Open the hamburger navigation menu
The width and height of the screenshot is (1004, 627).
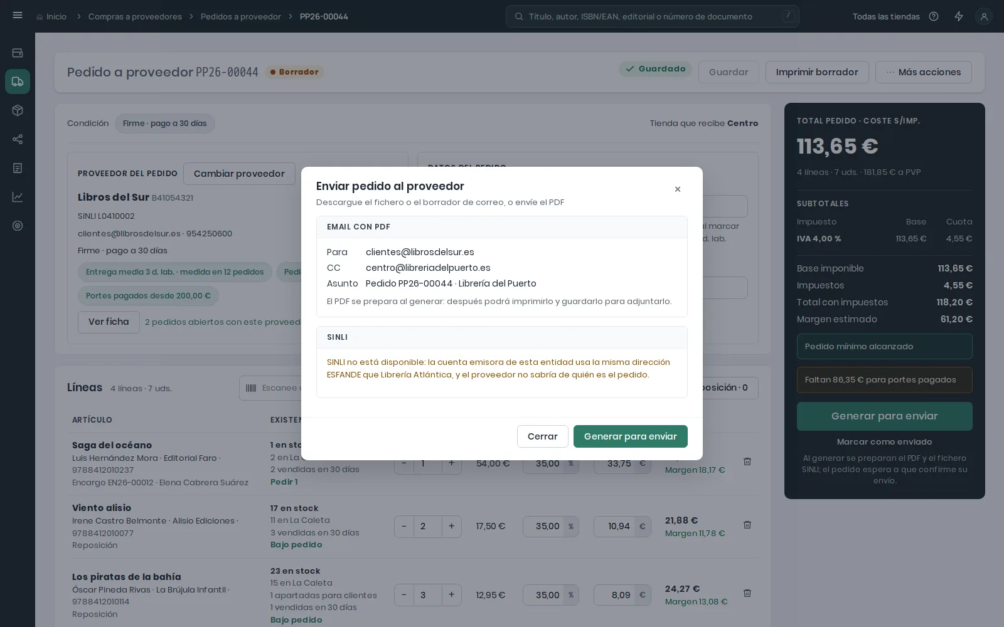point(18,16)
